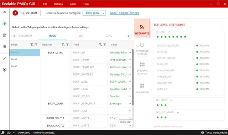228x135 pixels.
Task: Click the Texas Instruments logo
Action: point(214,133)
